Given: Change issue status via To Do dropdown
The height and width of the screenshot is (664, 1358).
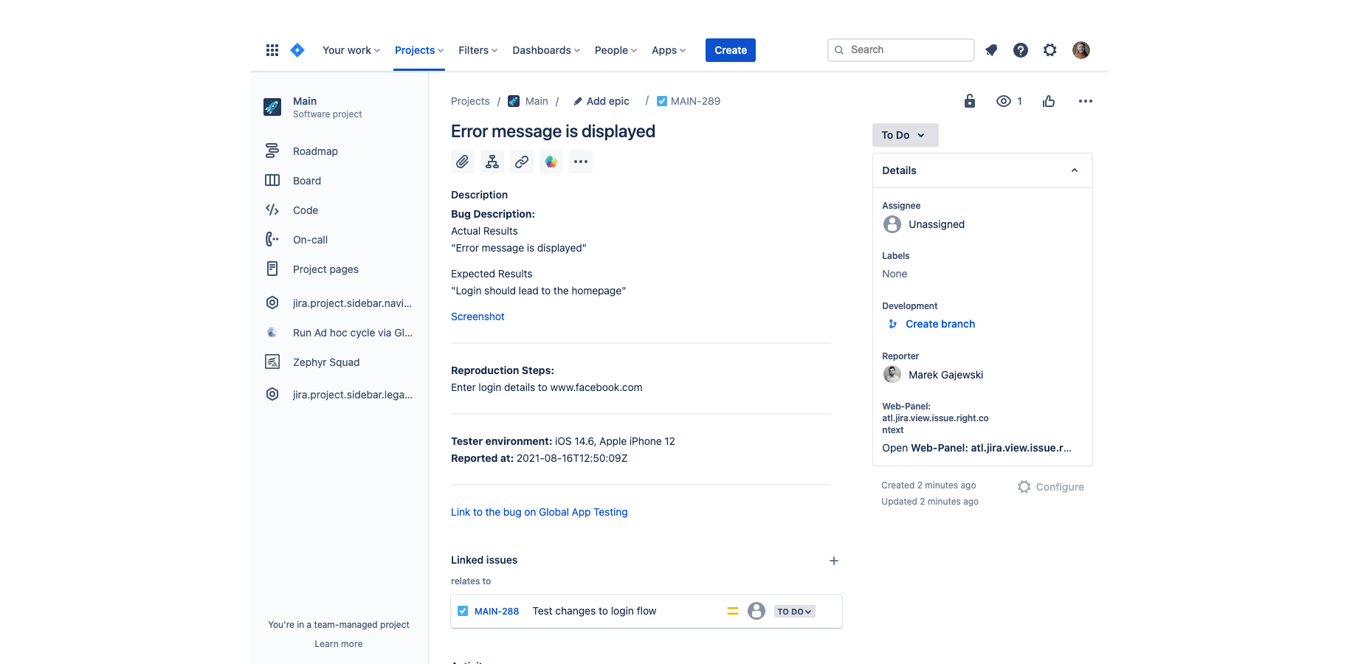Looking at the screenshot, I should [x=905, y=135].
